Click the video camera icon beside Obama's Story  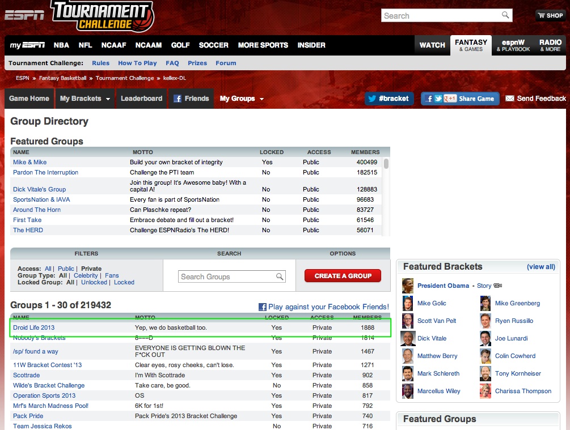coord(498,286)
